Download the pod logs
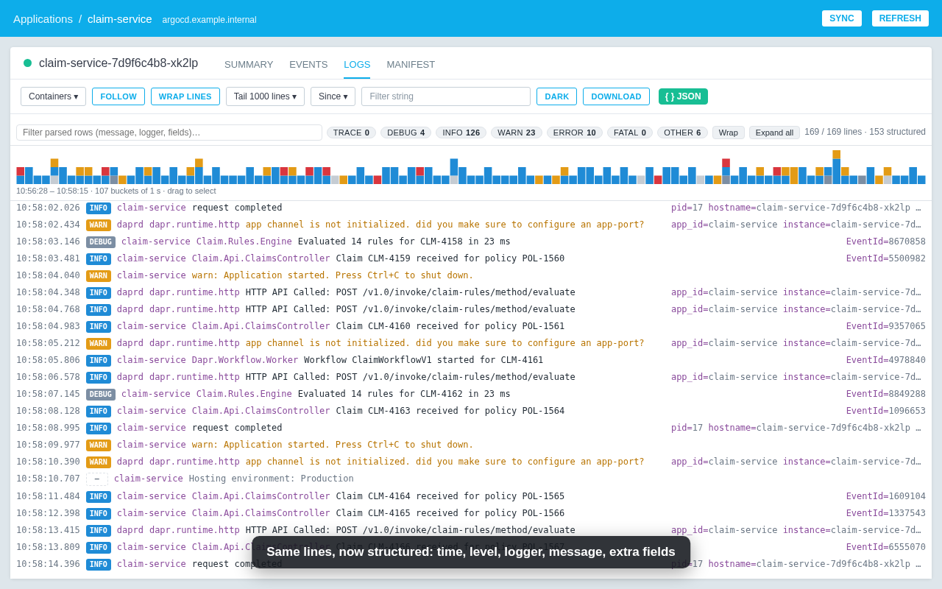 tap(616, 96)
